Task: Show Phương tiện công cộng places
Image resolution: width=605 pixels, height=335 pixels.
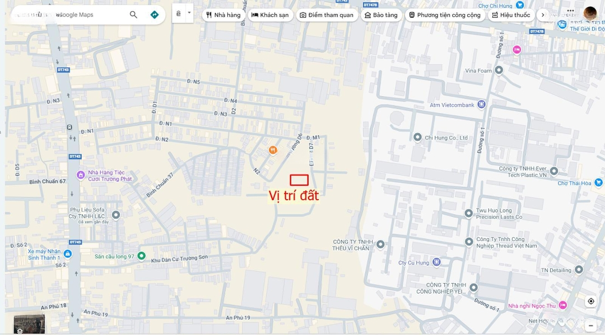Action: 445,15
